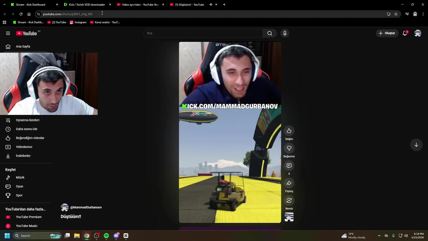
Task: Start voice search with microphone icon
Action: coord(285,33)
